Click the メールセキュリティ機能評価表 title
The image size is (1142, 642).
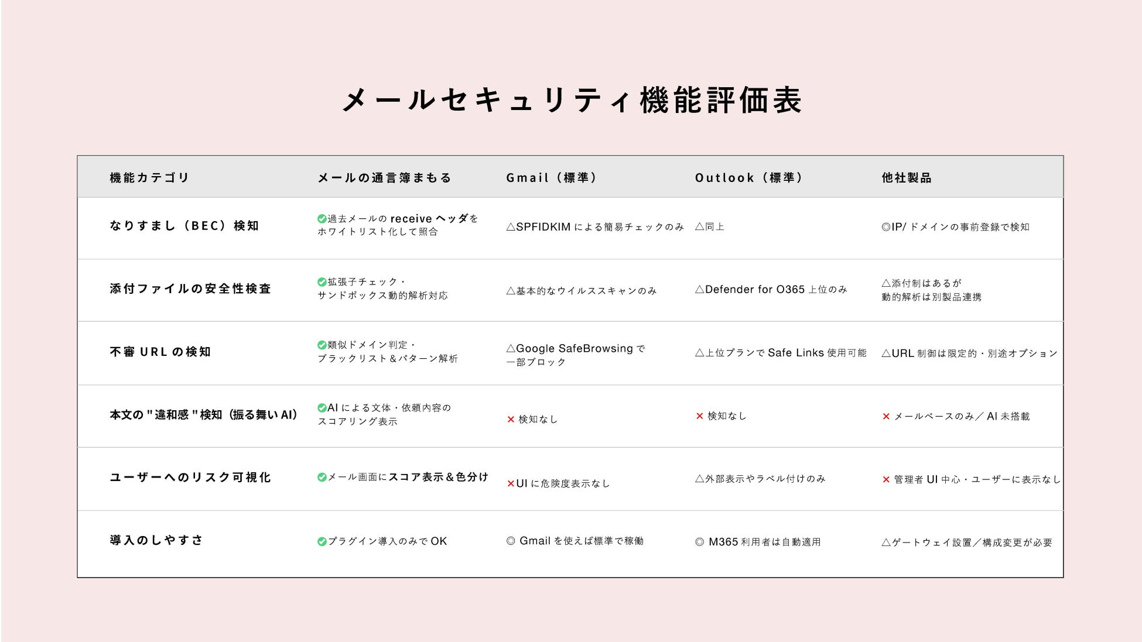click(x=572, y=100)
